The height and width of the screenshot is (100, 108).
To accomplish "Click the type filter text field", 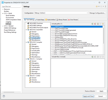I will coord(11,7).
